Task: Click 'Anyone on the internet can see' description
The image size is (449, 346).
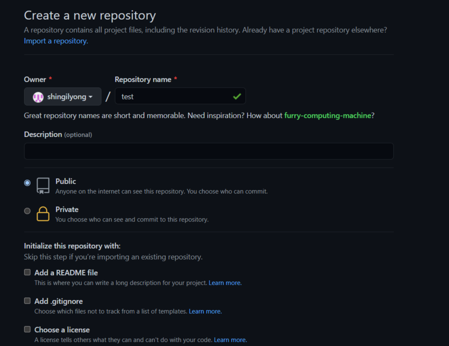Action: [x=162, y=192]
